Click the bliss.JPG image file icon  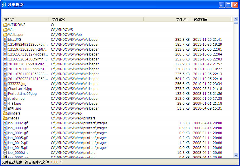click(x=5, y=40)
